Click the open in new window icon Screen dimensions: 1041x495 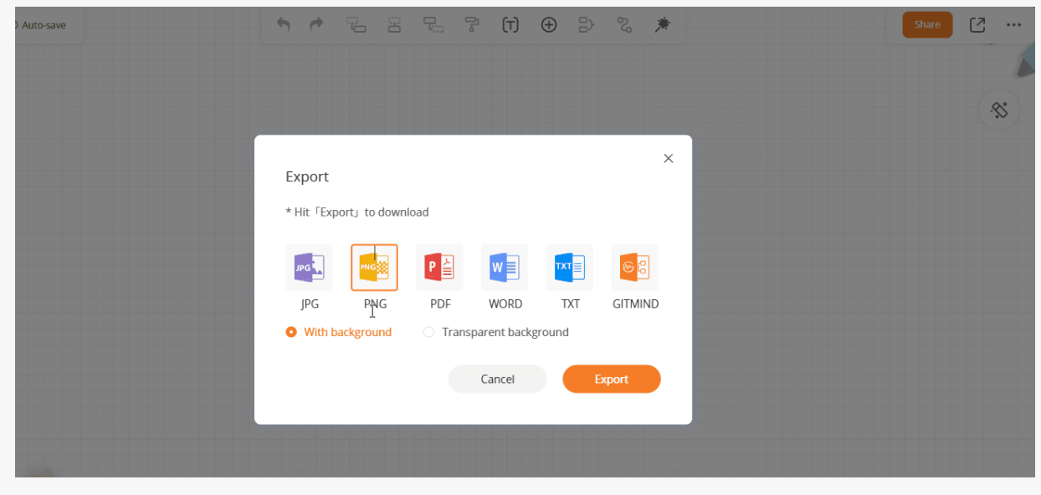(x=977, y=24)
